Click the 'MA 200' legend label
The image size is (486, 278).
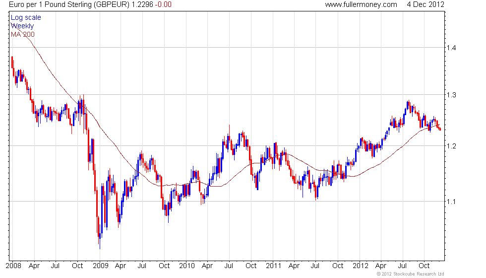click(23, 34)
